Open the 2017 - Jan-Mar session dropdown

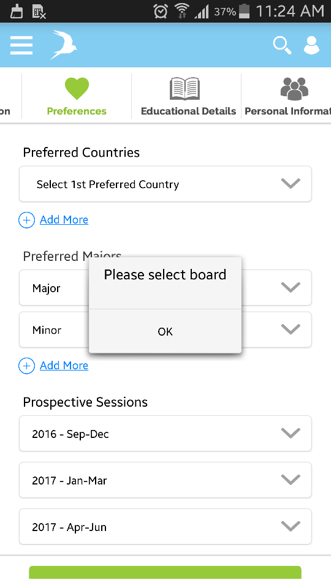165,480
